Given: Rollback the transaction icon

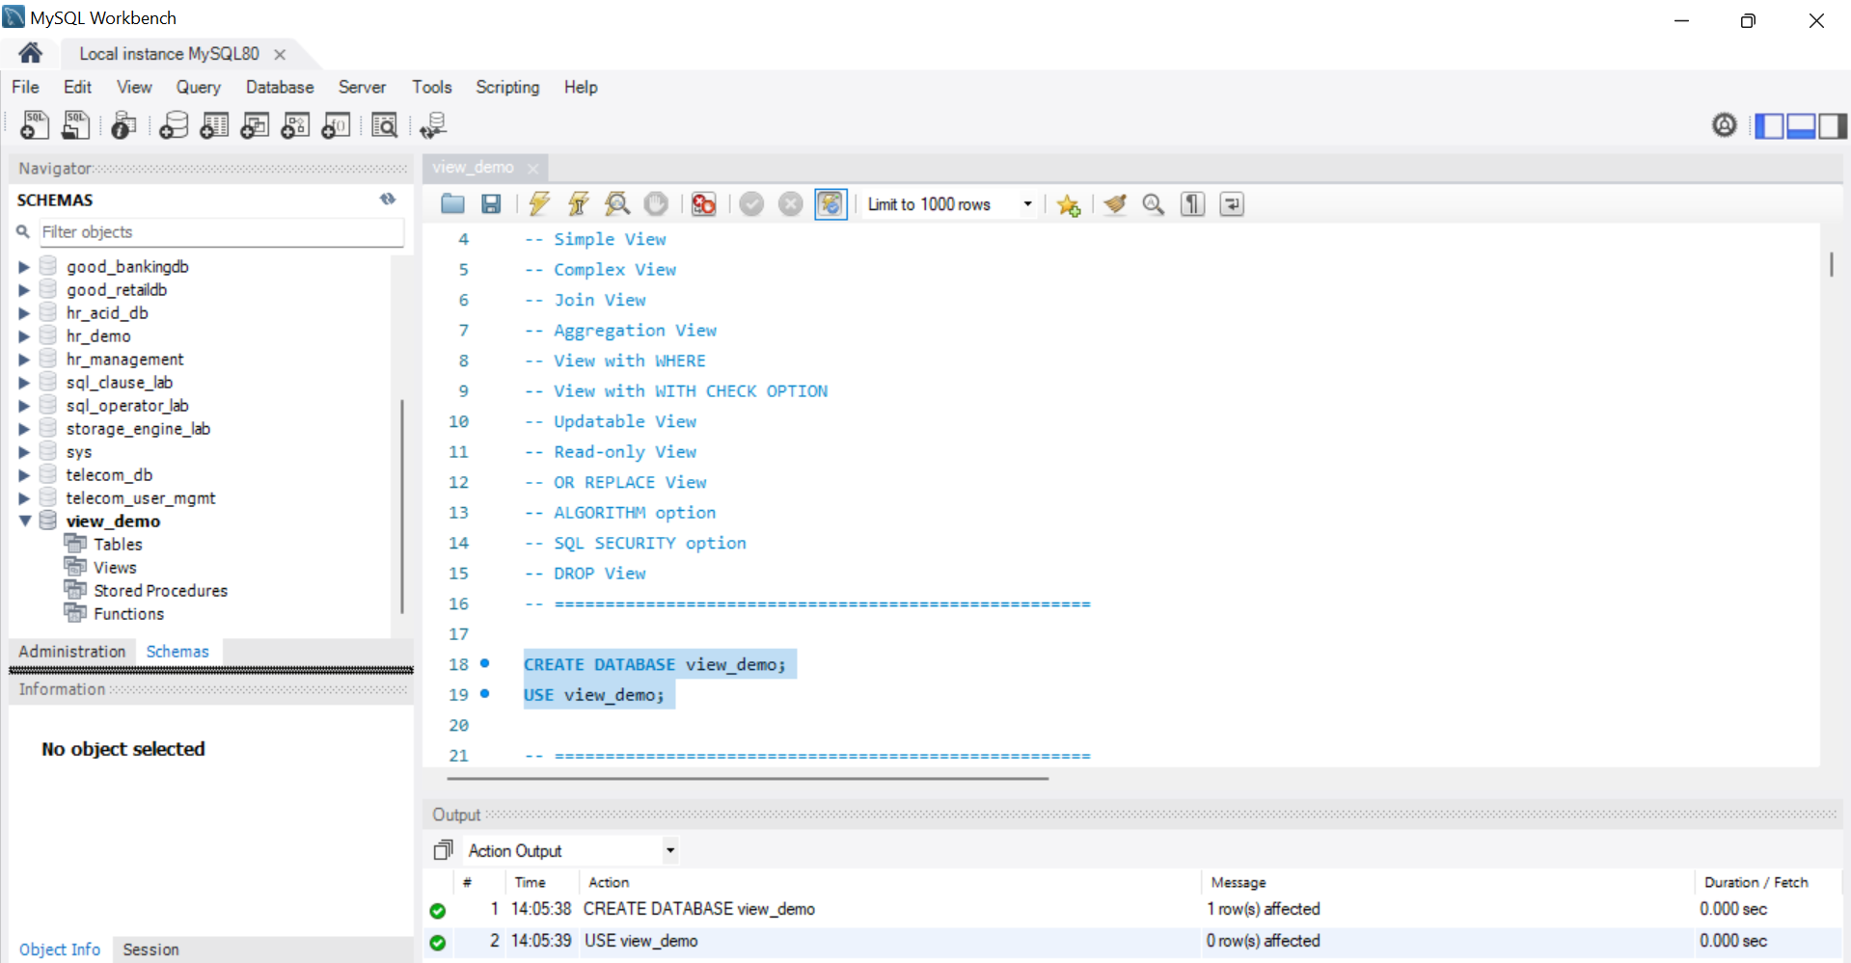Looking at the screenshot, I should pos(790,204).
